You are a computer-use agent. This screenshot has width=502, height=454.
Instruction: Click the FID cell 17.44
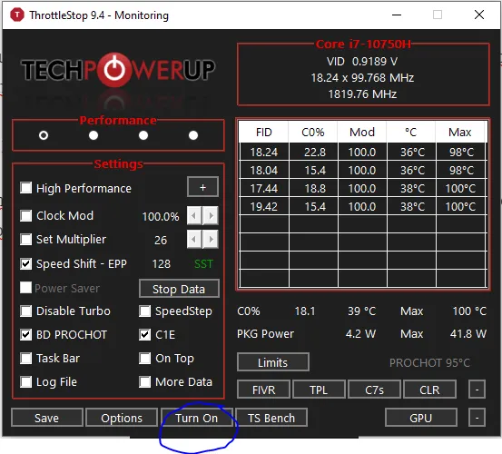point(264,188)
